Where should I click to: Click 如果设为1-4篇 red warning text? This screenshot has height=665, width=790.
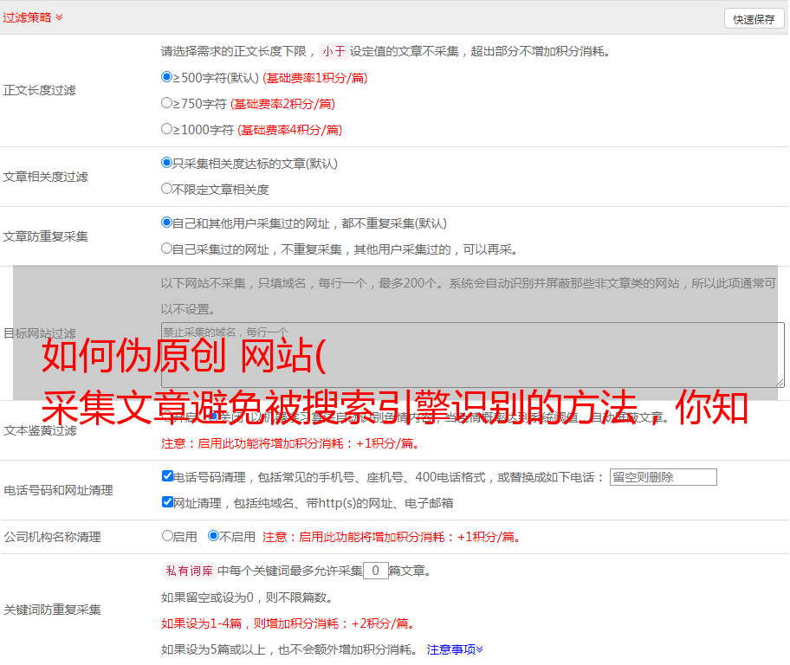(x=288, y=623)
